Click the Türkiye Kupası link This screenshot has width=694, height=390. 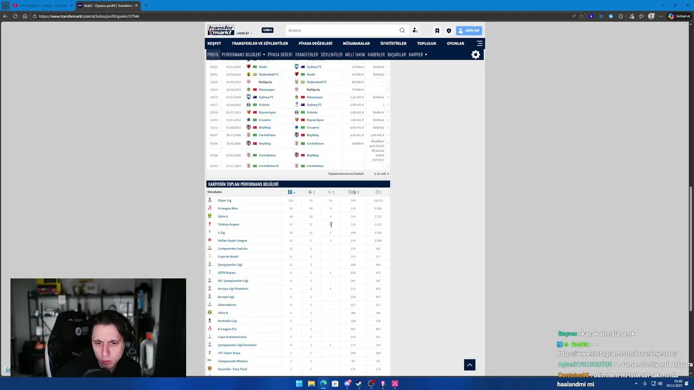point(228,224)
